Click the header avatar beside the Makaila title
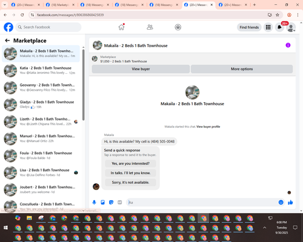 (98, 45)
